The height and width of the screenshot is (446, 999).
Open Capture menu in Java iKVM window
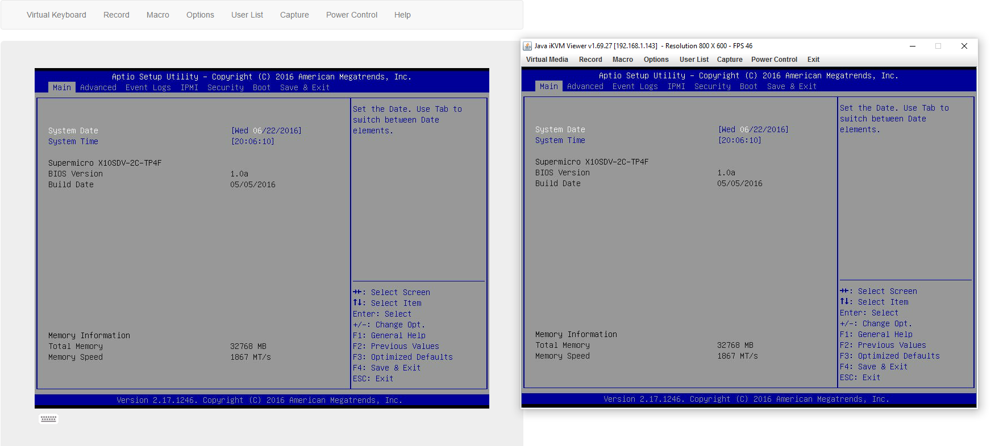coord(729,60)
